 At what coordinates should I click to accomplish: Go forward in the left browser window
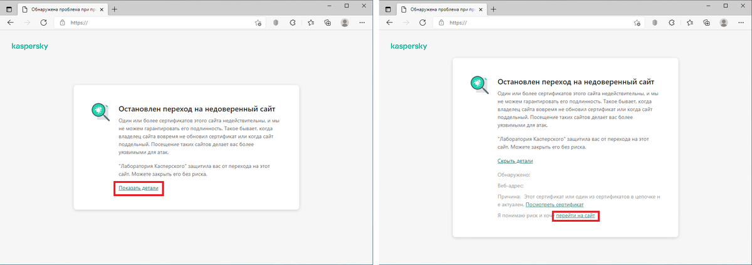tap(27, 23)
